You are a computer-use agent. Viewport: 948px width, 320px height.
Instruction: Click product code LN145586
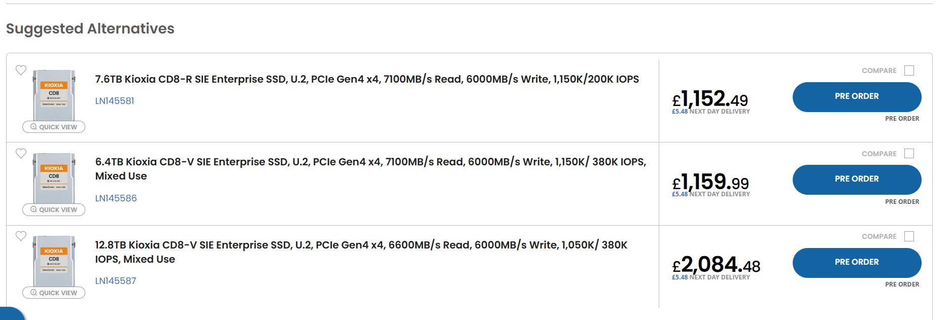116,198
